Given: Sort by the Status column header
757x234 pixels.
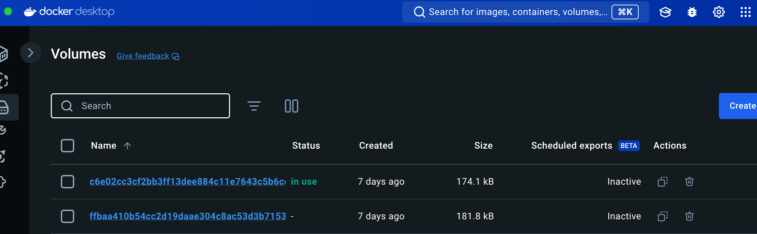Looking at the screenshot, I should (x=306, y=146).
